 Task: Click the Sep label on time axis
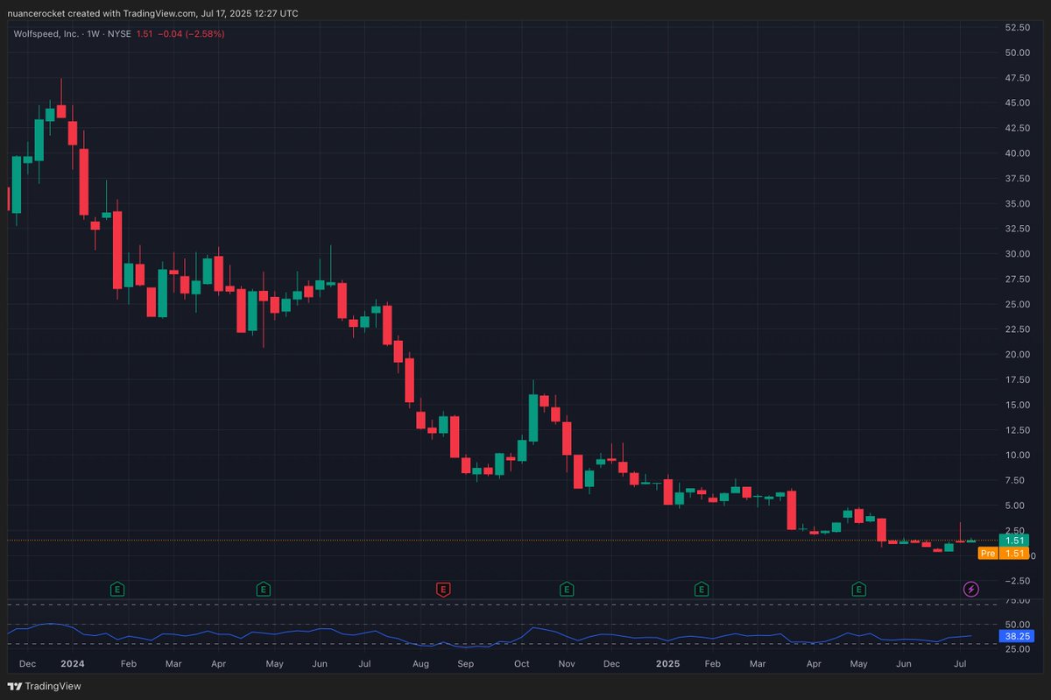tap(466, 665)
